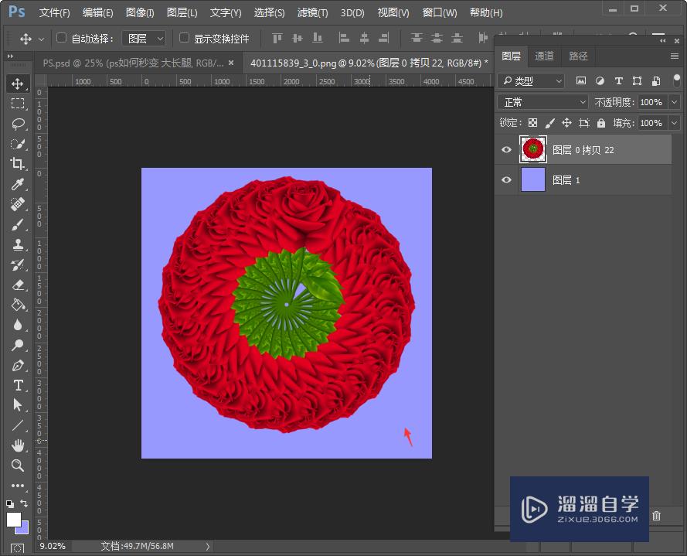Select the Lasso tool
This screenshot has height=556, width=687.
point(18,124)
